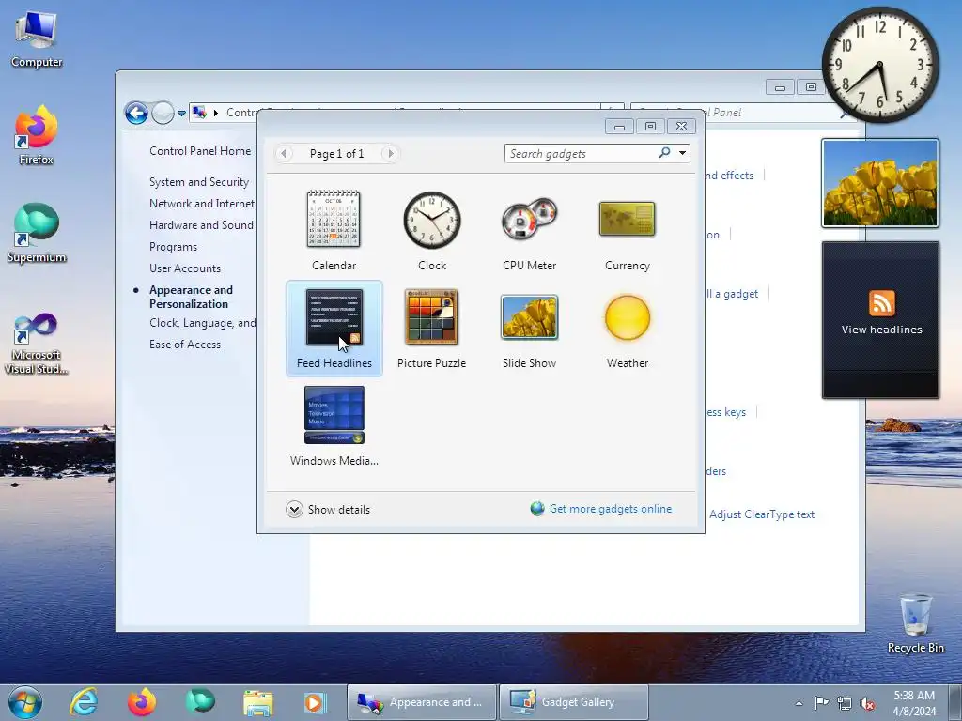962x721 pixels.
Task: Open the Recycle Bin
Action: [x=915, y=623]
